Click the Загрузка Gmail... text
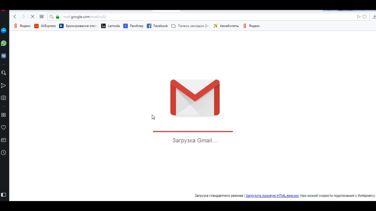The image size is (376, 211). pos(195,140)
